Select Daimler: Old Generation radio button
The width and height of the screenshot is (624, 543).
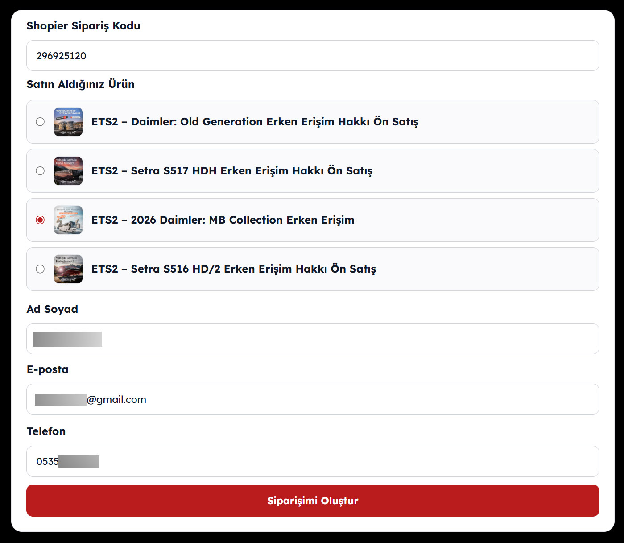point(40,122)
